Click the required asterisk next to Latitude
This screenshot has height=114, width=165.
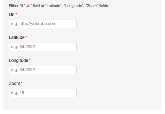(x=26, y=36)
